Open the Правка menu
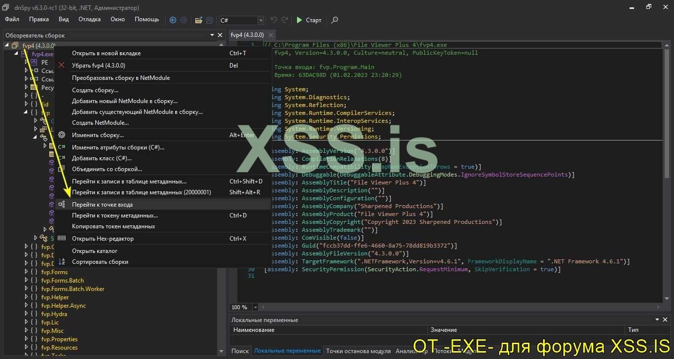 [39, 20]
